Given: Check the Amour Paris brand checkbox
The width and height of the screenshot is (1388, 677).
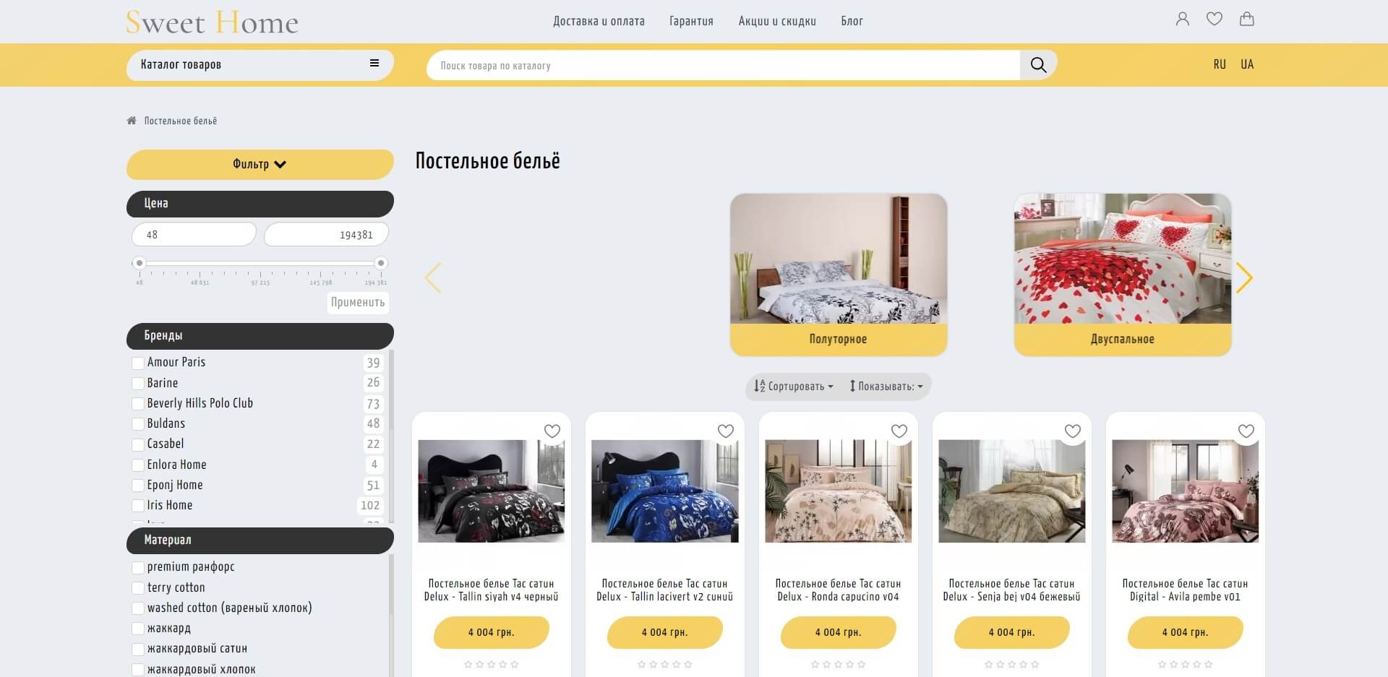Looking at the screenshot, I should (x=138, y=363).
